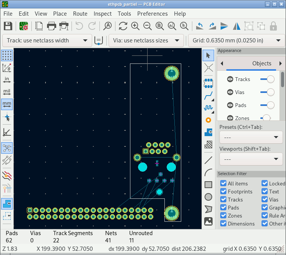Choose the selection arrow tool
The image size is (286, 255).
208,55
